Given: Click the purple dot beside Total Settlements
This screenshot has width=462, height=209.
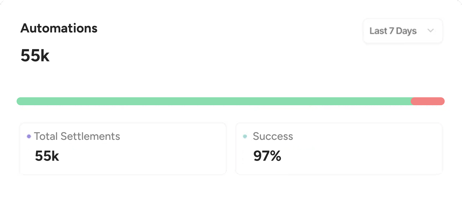Looking at the screenshot, I should pos(29,136).
